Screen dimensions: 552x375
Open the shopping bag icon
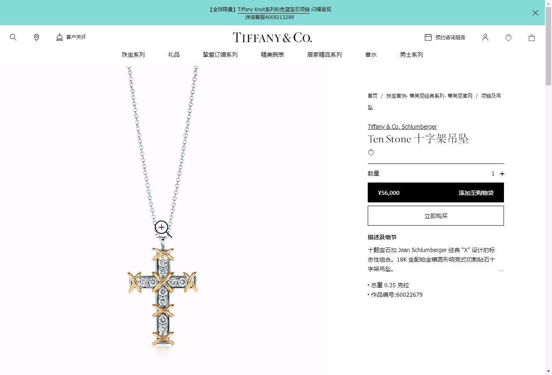click(x=532, y=38)
